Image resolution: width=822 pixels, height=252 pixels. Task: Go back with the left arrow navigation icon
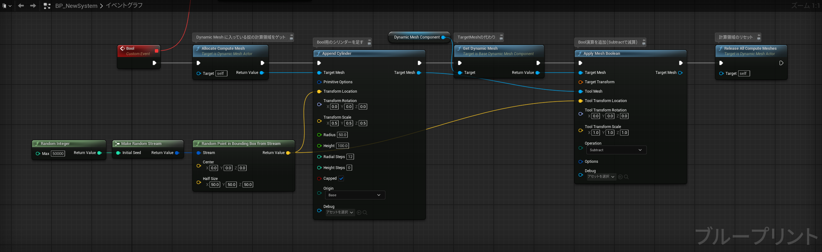pyautogui.click(x=21, y=6)
